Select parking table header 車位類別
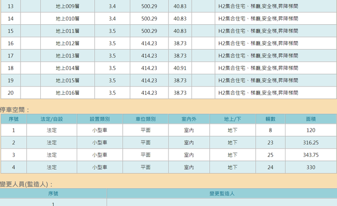The height and width of the screenshot is (206, 337). (x=146, y=119)
